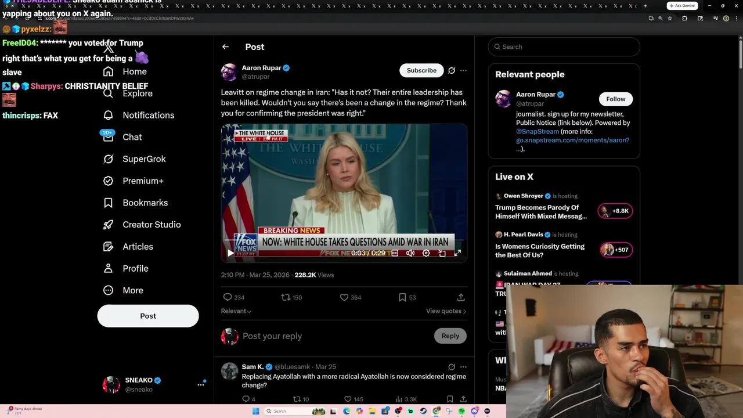This screenshot has width=743, height=418.
Task: Bookmark Sam K.'s reply
Action: coord(450,399)
